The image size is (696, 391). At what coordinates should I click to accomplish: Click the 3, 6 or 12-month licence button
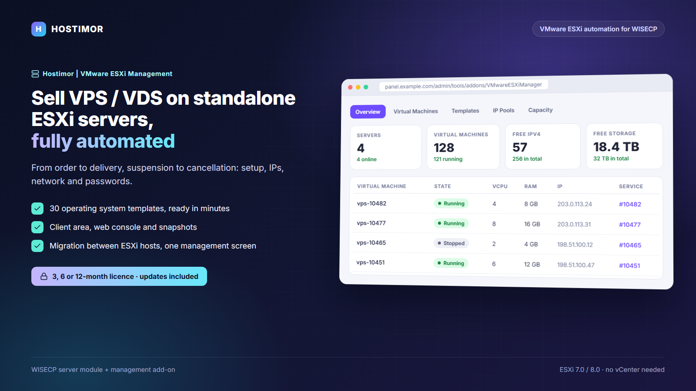(x=119, y=276)
